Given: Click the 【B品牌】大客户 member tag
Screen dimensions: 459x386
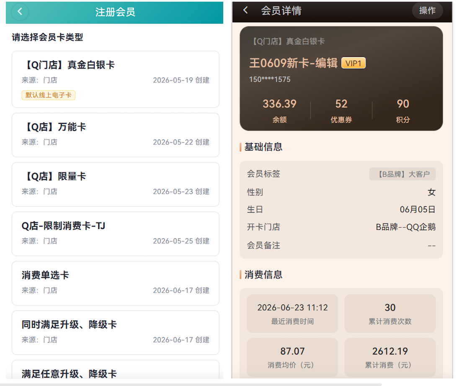Looking at the screenshot, I should coord(402,174).
